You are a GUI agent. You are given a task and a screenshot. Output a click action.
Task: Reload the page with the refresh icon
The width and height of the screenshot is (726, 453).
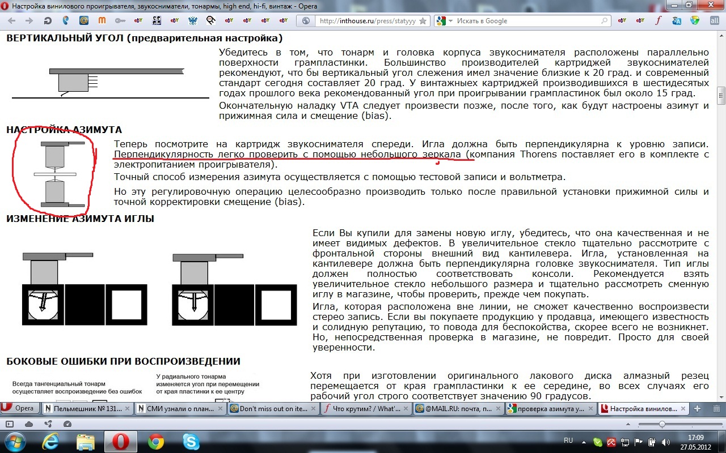(x=48, y=21)
